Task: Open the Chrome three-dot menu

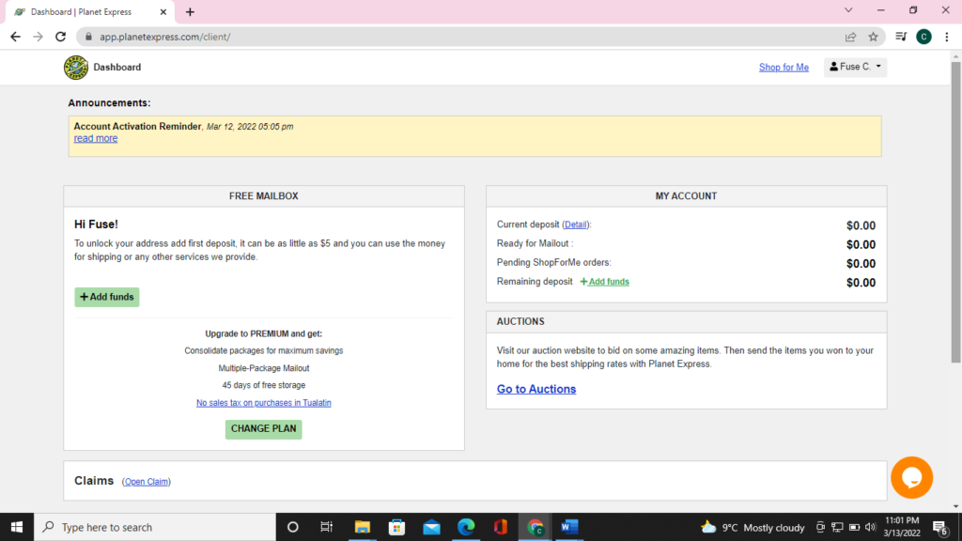Action: pos(947,37)
